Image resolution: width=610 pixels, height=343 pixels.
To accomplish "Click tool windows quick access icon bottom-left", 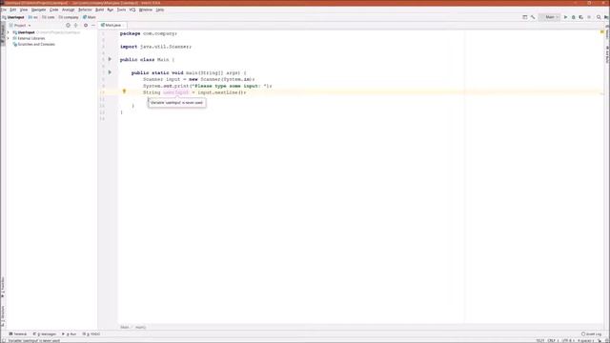I will (3, 341).
